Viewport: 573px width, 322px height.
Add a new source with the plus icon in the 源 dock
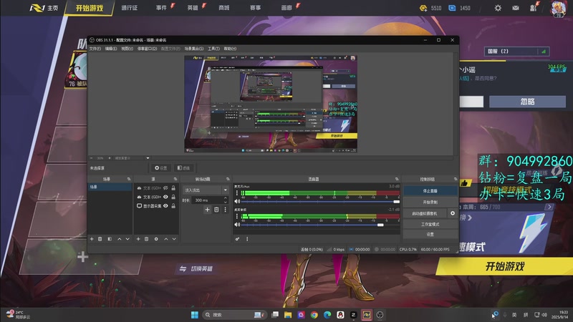tap(138, 239)
